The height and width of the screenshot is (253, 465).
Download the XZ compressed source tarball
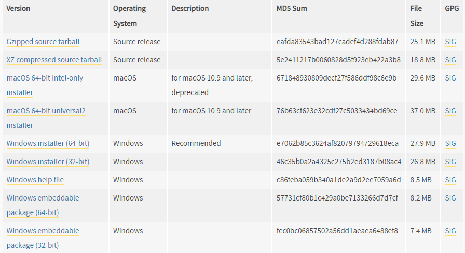54,60
